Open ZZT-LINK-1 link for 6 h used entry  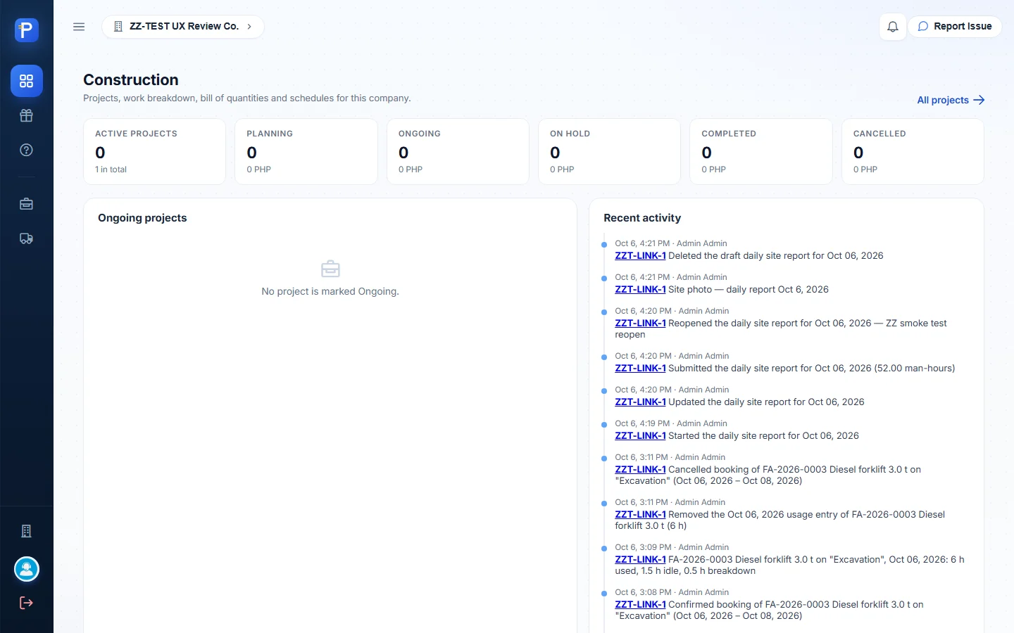pos(640,560)
